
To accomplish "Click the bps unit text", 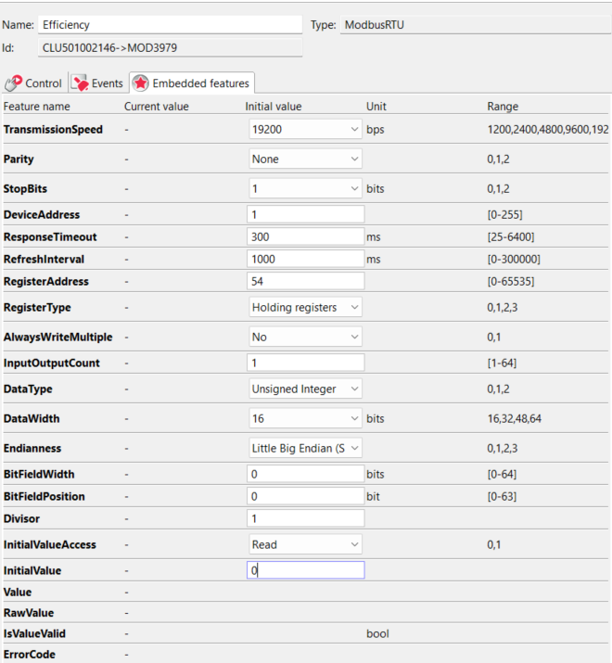I will (x=376, y=130).
